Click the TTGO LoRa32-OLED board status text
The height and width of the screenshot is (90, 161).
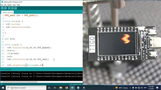pos(76,84)
